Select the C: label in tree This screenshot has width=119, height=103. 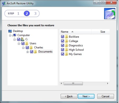click(x=27, y=39)
